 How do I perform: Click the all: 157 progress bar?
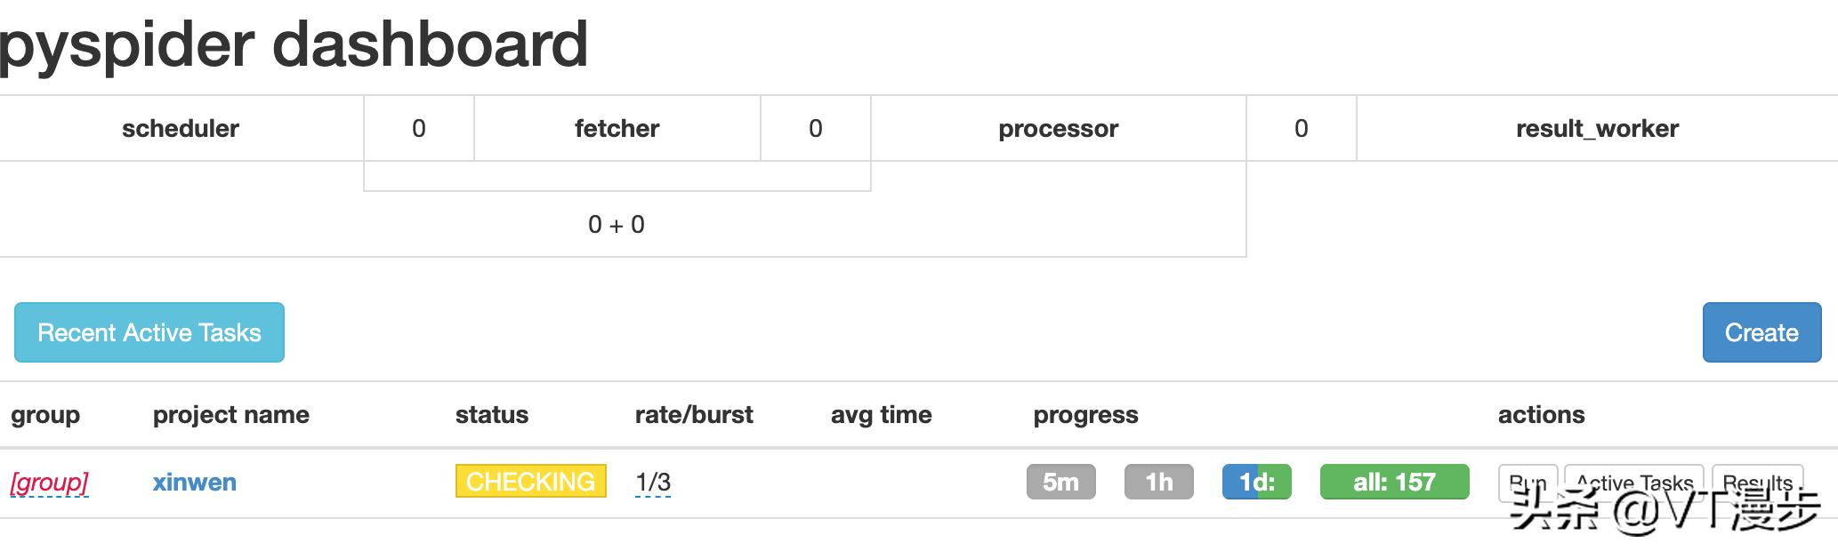click(x=1394, y=482)
